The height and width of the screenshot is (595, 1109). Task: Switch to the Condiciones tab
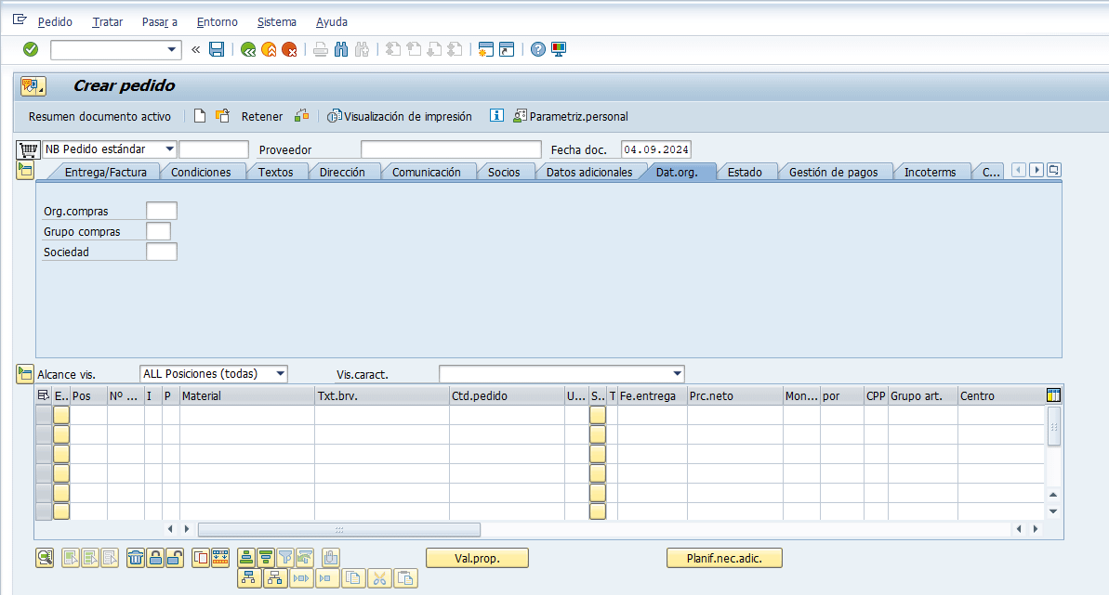[x=201, y=172]
